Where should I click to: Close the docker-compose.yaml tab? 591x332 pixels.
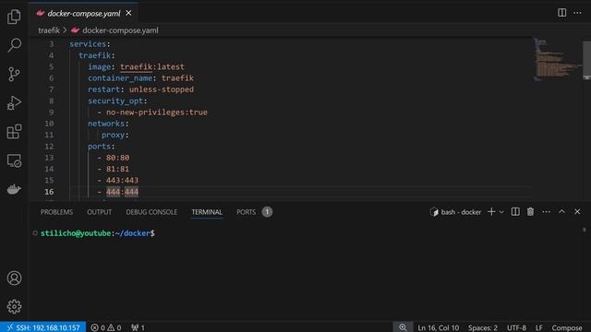[128, 13]
